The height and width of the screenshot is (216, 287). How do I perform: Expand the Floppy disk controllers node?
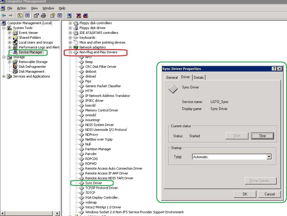pos(70,23)
